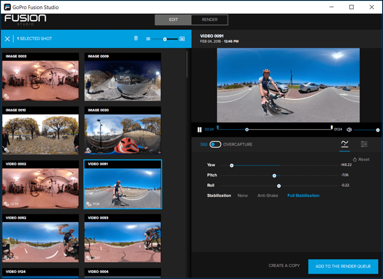
Task: Mute audio with speaker icon
Action: point(349,129)
